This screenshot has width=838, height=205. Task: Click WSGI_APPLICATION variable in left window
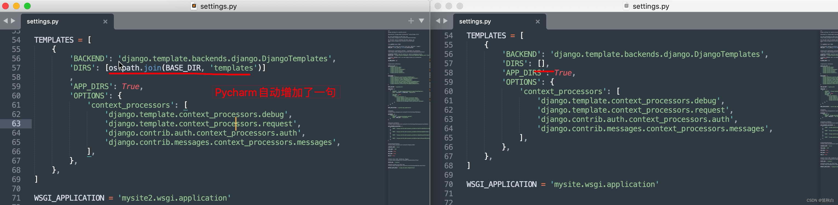(x=69, y=198)
